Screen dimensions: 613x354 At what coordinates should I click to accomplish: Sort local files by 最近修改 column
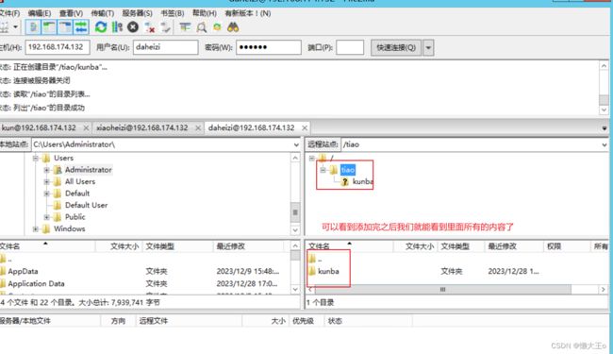(249, 246)
